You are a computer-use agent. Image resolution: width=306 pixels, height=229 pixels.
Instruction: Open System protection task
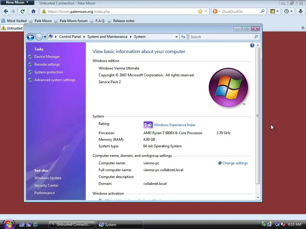click(49, 72)
